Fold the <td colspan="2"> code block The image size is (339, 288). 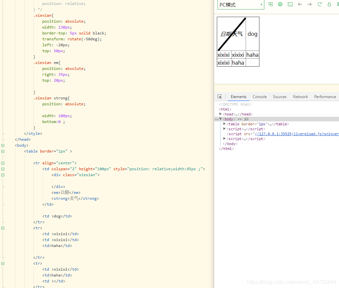3,169
